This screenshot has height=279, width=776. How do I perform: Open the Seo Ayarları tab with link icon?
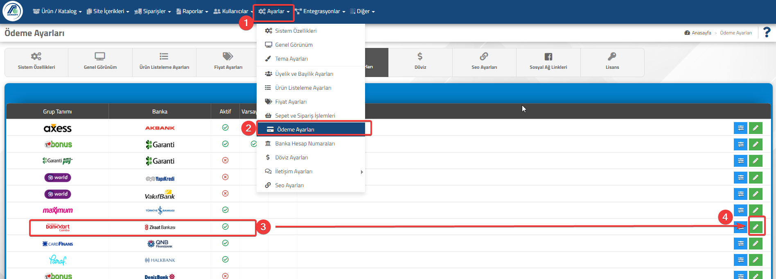(x=484, y=62)
